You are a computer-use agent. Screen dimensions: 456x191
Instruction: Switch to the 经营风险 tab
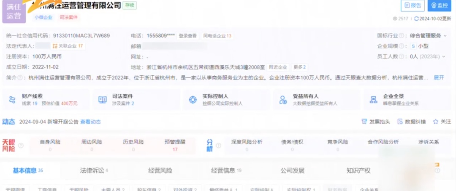click(x=160, y=170)
